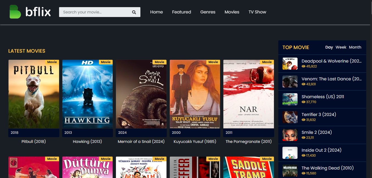Open Deadpool & Wolverine small thumbnail
Screen dimensions: 372x178
[290, 64]
